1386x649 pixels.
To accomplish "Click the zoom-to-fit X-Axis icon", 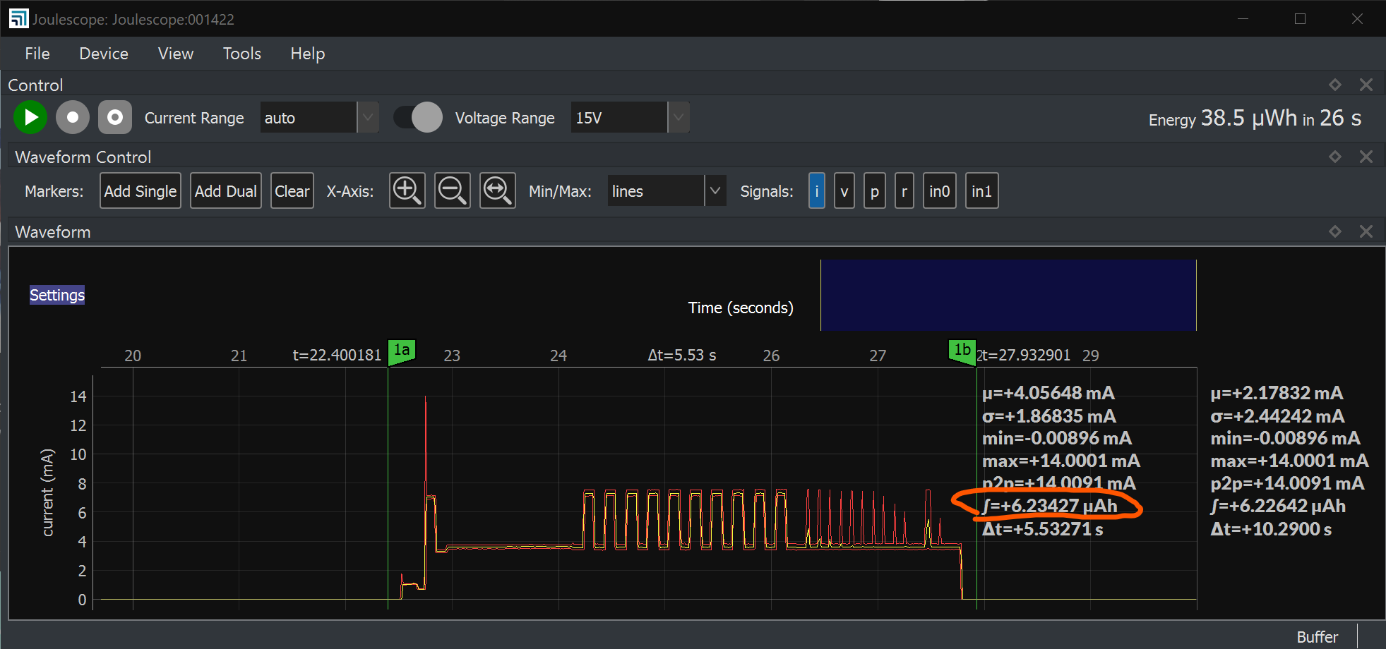I will click(497, 190).
